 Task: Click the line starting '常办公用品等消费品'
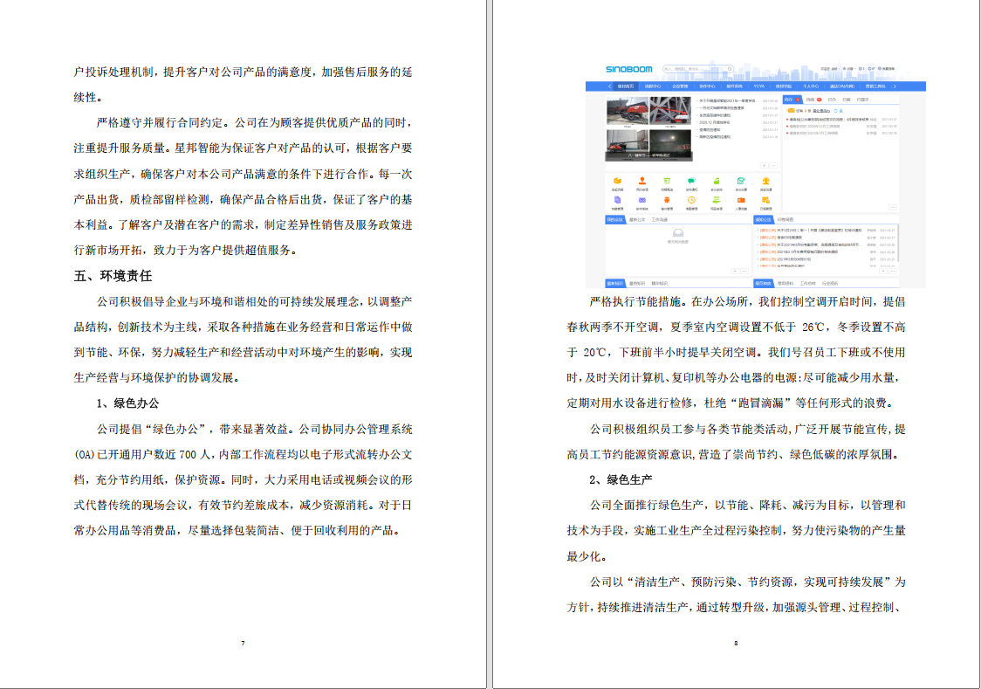tap(237, 531)
